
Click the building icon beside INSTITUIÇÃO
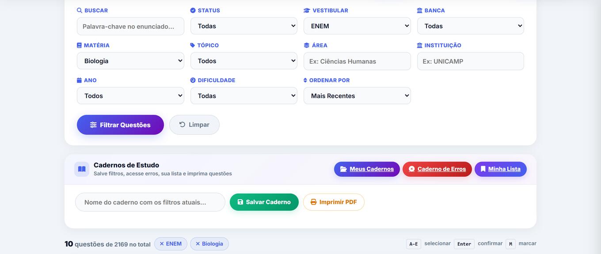[420, 45]
